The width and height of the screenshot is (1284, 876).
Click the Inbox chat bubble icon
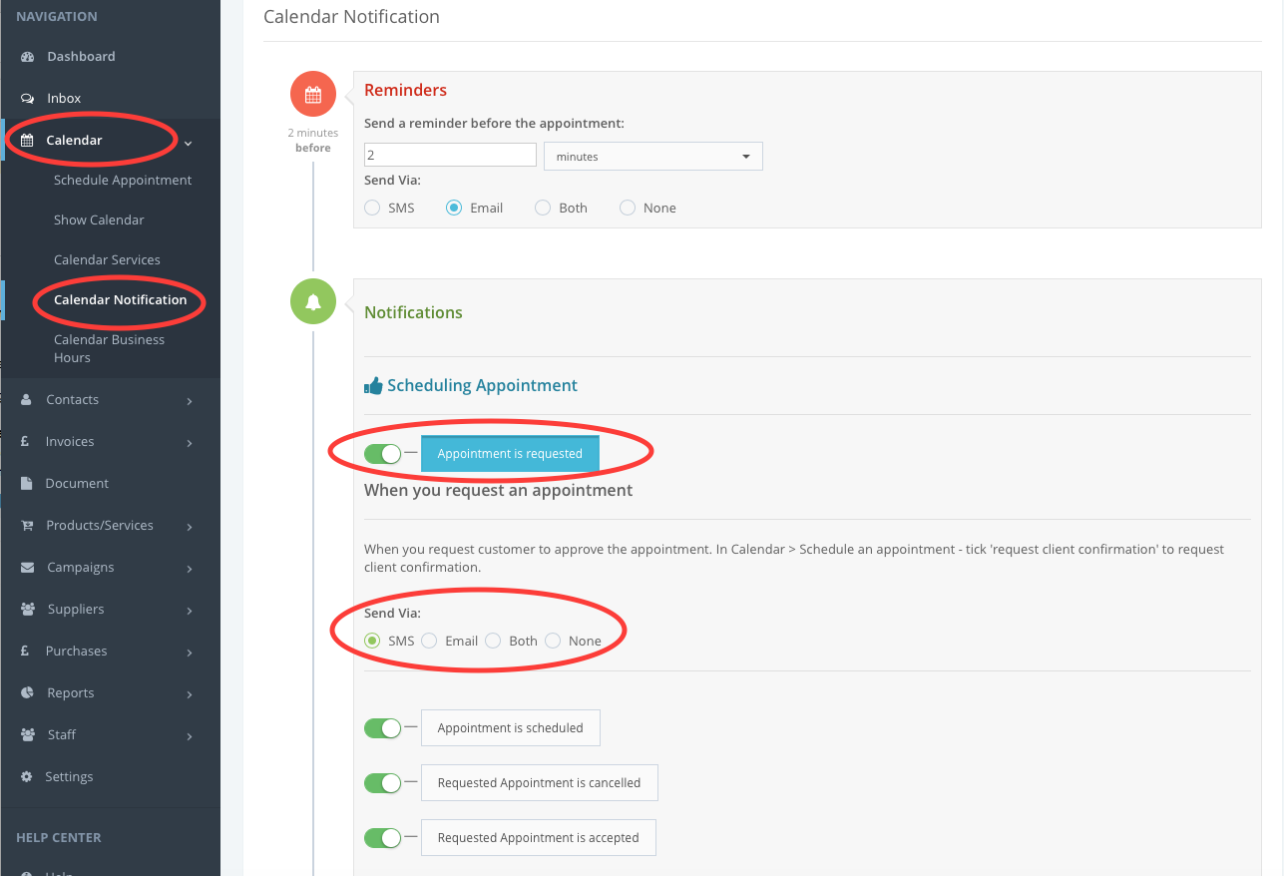pyautogui.click(x=28, y=99)
